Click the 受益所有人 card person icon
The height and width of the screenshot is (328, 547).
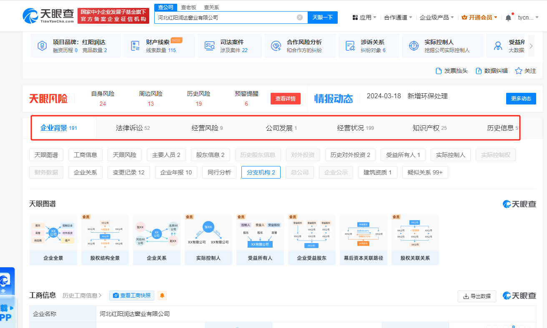point(498,46)
